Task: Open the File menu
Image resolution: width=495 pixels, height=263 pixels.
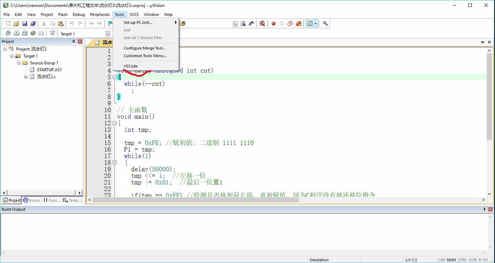Action: coord(6,14)
